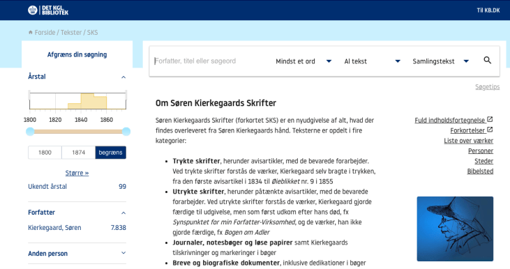Click the count '7.838' next to Kierkegaard
Screen dimensions: 510x269
coord(119,228)
